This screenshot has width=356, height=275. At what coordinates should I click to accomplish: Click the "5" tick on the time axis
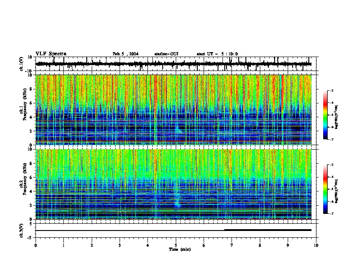click(x=176, y=245)
